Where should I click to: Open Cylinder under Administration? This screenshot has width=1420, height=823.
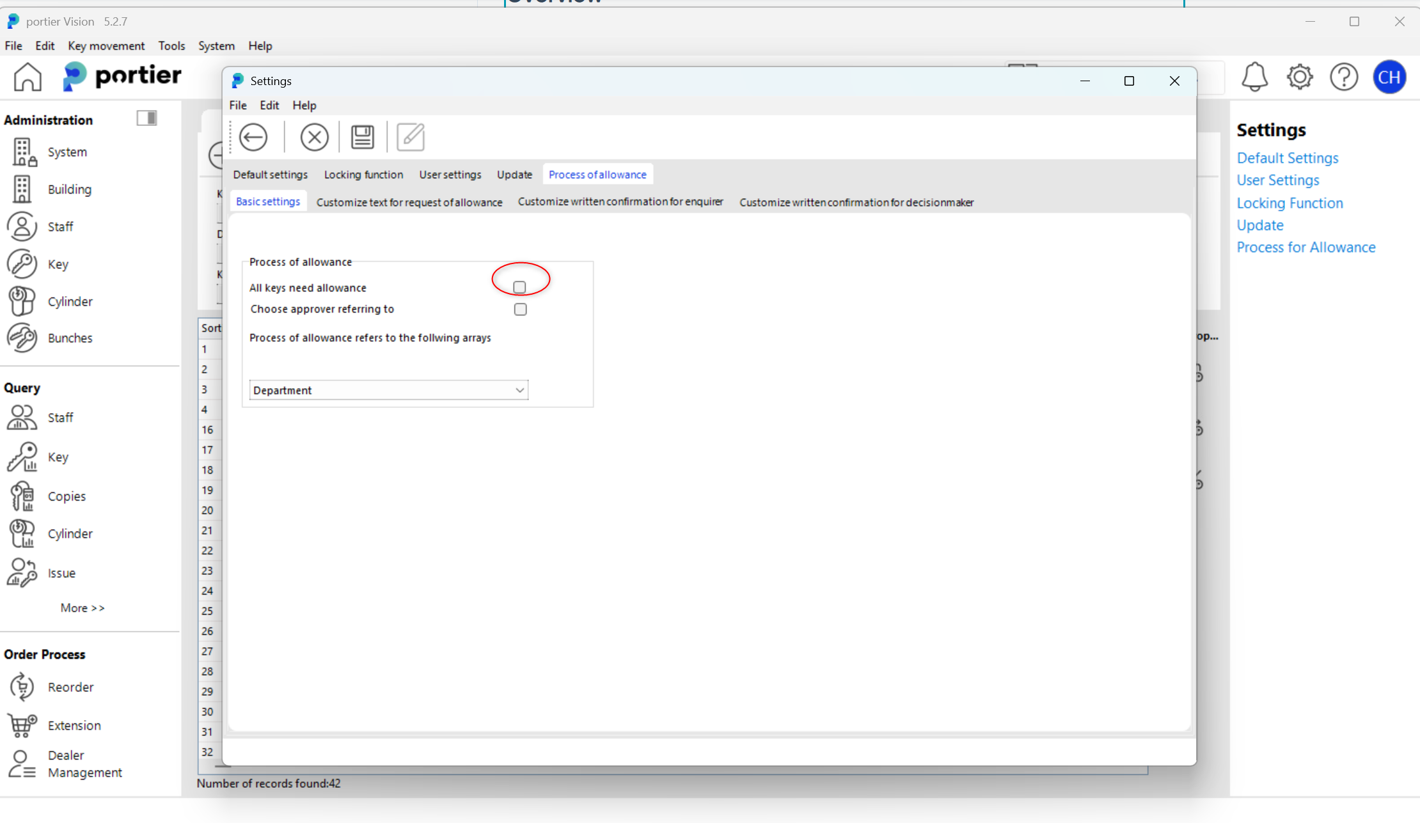point(70,301)
